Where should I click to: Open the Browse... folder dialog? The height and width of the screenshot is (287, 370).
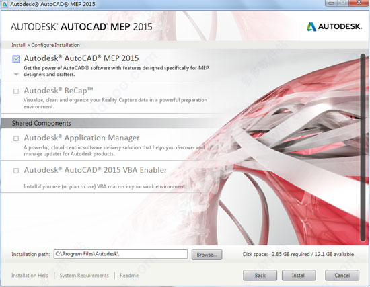[x=207, y=255]
